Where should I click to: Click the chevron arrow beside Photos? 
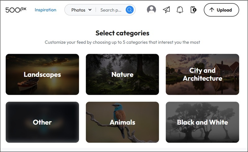pyautogui.click(x=90, y=10)
